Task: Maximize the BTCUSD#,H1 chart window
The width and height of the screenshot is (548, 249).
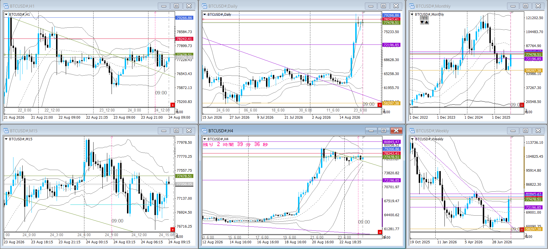Action: 176,6
